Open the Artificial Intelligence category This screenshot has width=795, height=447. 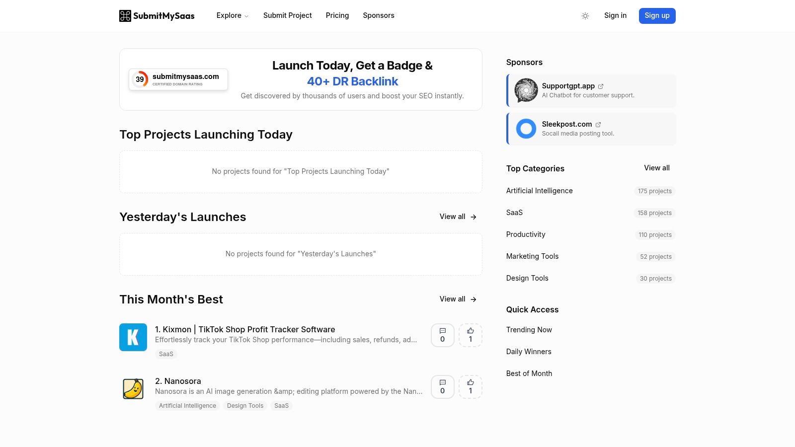pyautogui.click(x=539, y=191)
